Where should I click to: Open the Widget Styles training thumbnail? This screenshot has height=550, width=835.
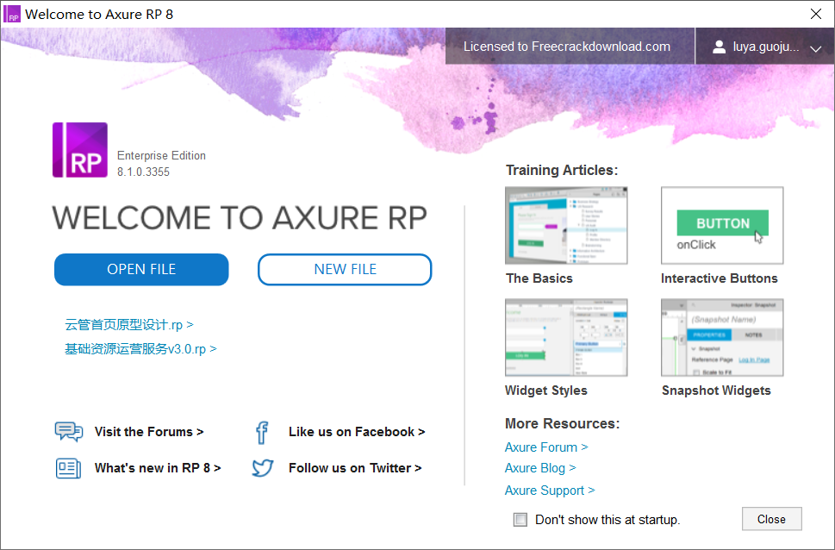click(566, 337)
